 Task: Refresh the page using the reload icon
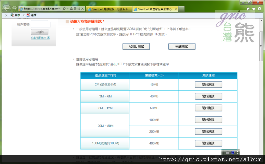click(x=79, y=9)
